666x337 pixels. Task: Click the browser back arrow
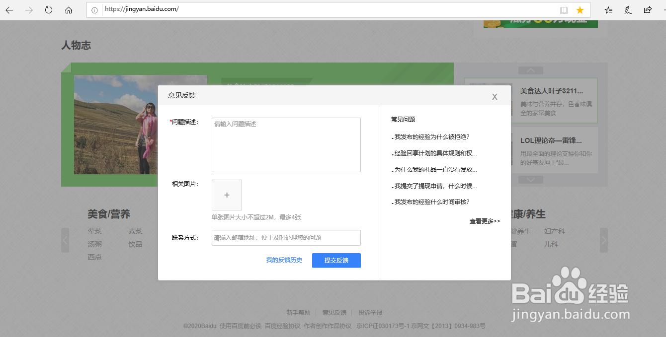tap(10, 9)
